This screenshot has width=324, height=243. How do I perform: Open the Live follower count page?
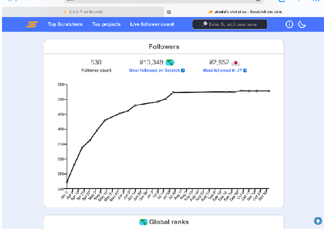click(152, 24)
